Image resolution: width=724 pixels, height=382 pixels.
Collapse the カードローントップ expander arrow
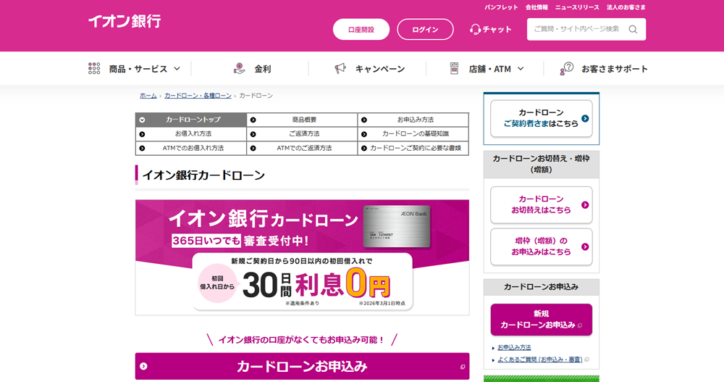pos(143,120)
